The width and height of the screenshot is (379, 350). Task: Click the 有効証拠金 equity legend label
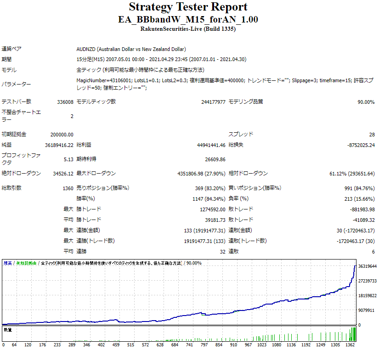point(26,263)
